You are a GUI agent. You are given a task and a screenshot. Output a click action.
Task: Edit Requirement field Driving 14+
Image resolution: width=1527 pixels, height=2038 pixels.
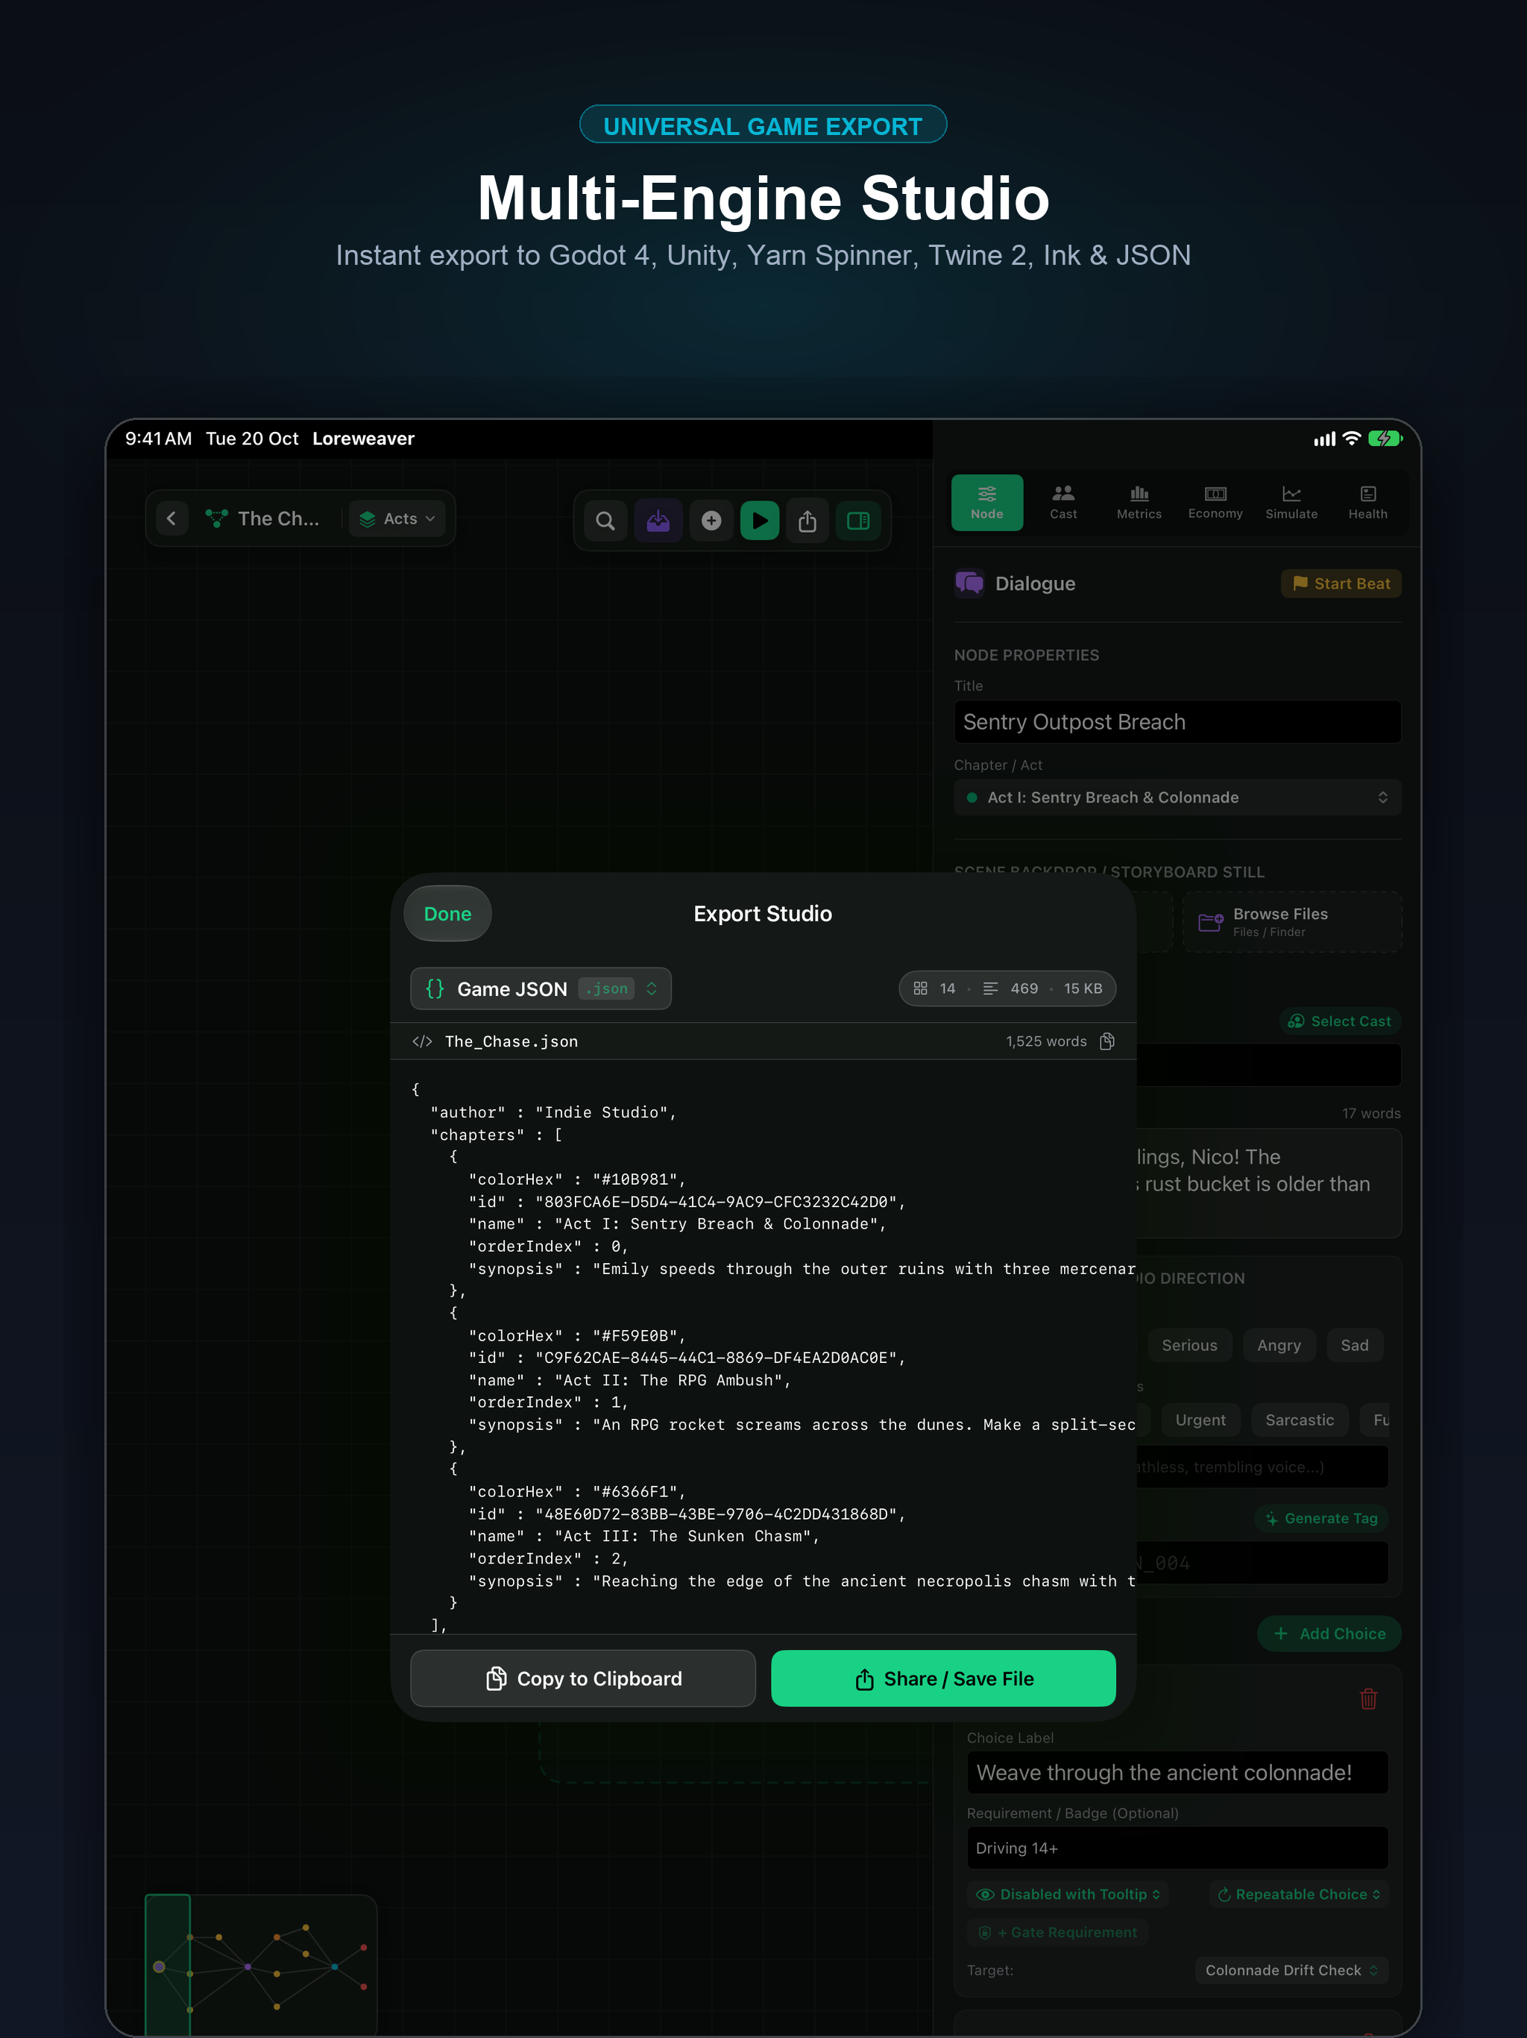1177,1849
